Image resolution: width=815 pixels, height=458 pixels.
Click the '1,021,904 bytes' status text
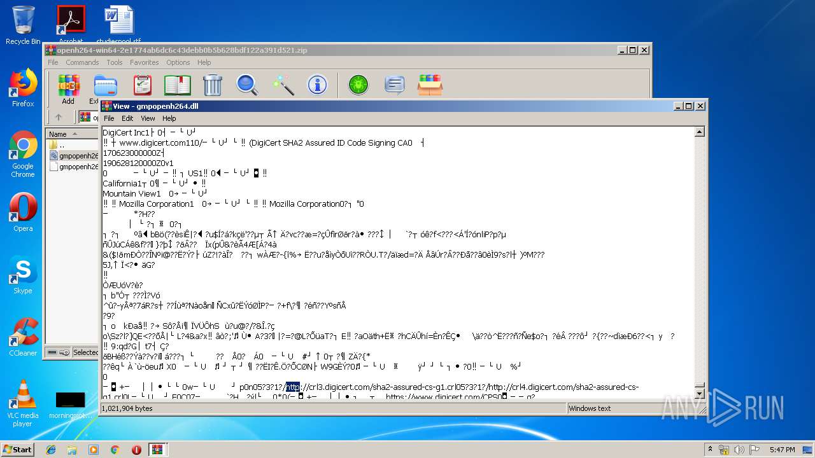click(127, 408)
